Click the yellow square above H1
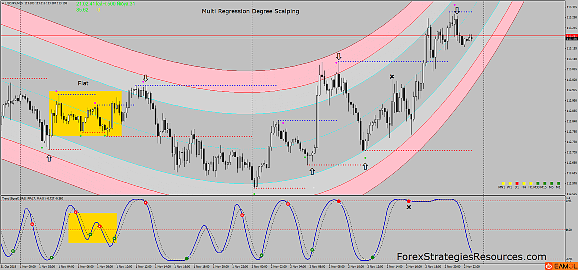This screenshot has width=578, height=270. pyautogui.click(x=531, y=183)
